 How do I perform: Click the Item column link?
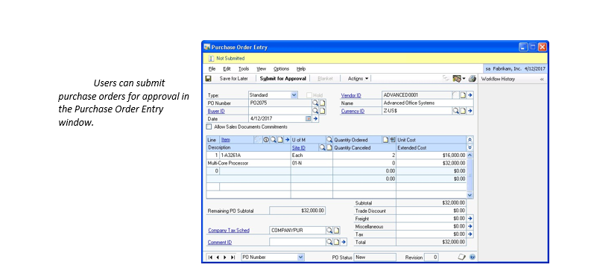(225, 140)
